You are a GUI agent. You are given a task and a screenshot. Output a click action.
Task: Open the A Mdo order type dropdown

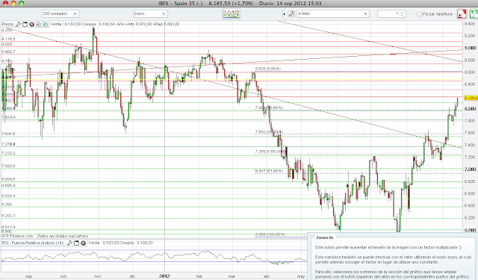(333, 13)
